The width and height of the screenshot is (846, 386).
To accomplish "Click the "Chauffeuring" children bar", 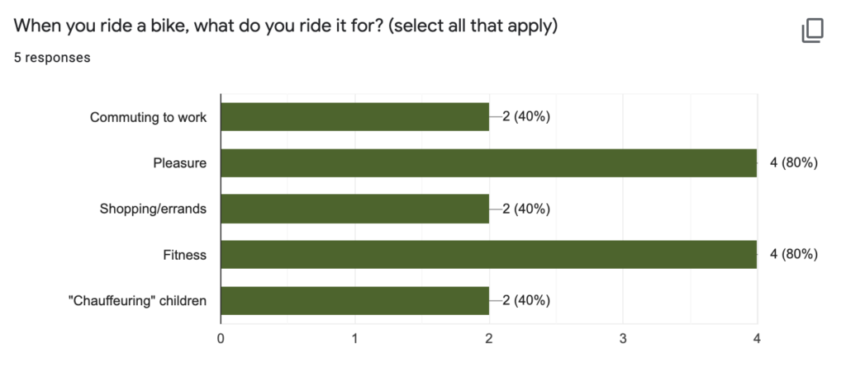I will pyautogui.click(x=354, y=301).
